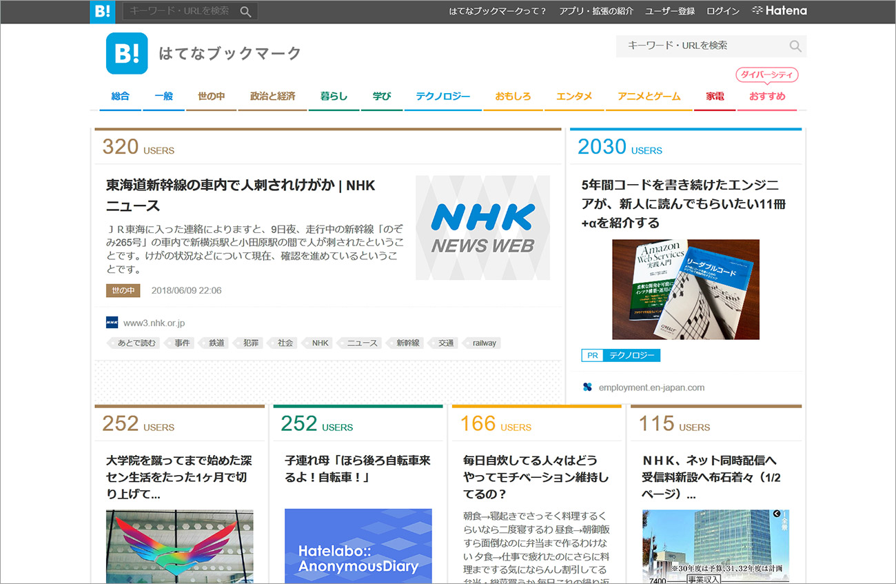Viewport: 896px width, 584px height.
Task: Select the 一般 category tab
Action: point(163,97)
